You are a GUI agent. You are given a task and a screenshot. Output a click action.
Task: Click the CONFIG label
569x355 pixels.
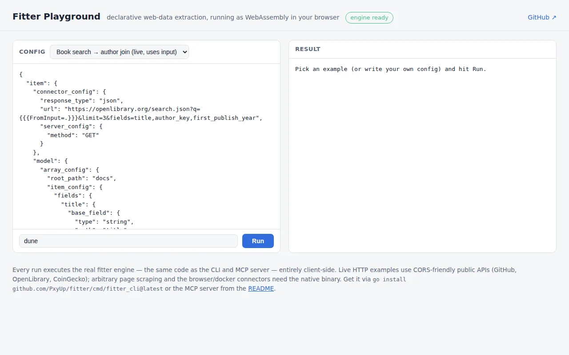(x=32, y=52)
